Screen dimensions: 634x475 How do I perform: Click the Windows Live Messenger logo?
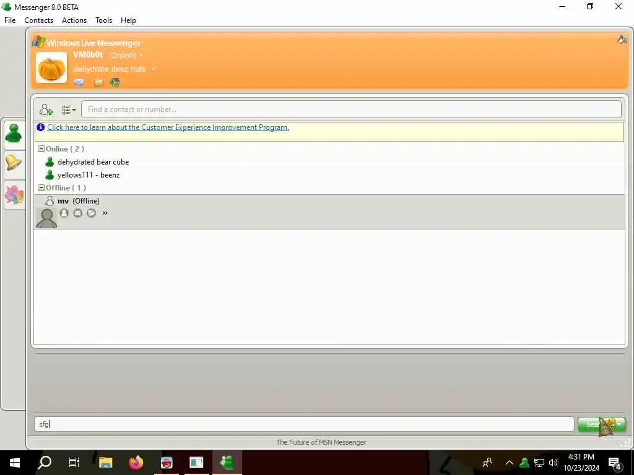click(87, 43)
